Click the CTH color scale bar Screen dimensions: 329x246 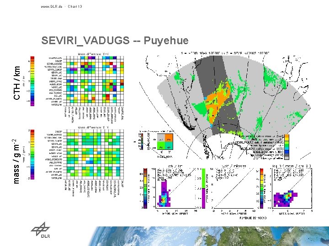tap(32, 81)
